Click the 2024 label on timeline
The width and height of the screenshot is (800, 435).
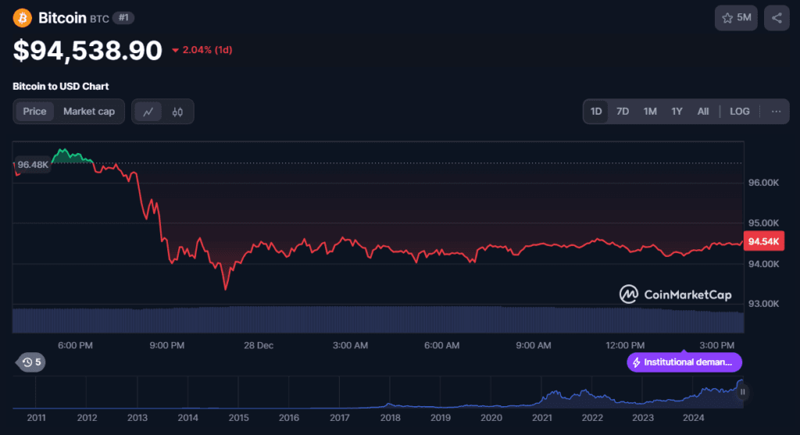(694, 418)
